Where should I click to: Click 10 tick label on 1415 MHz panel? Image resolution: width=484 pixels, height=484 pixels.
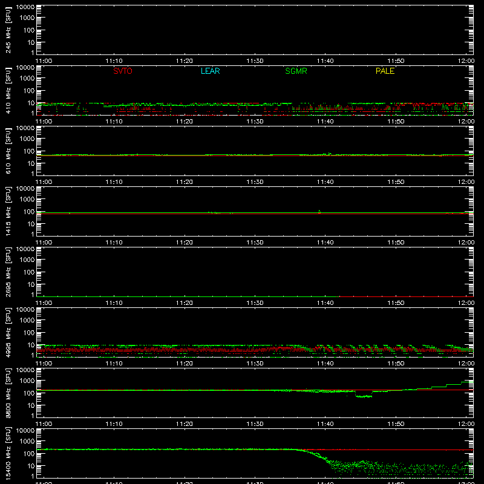[x=31, y=224]
